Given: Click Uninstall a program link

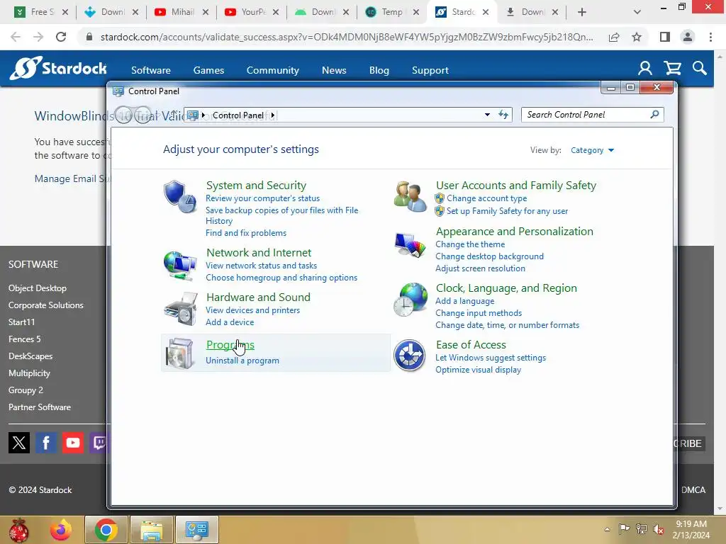Looking at the screenshot, I should pos(242,361).
